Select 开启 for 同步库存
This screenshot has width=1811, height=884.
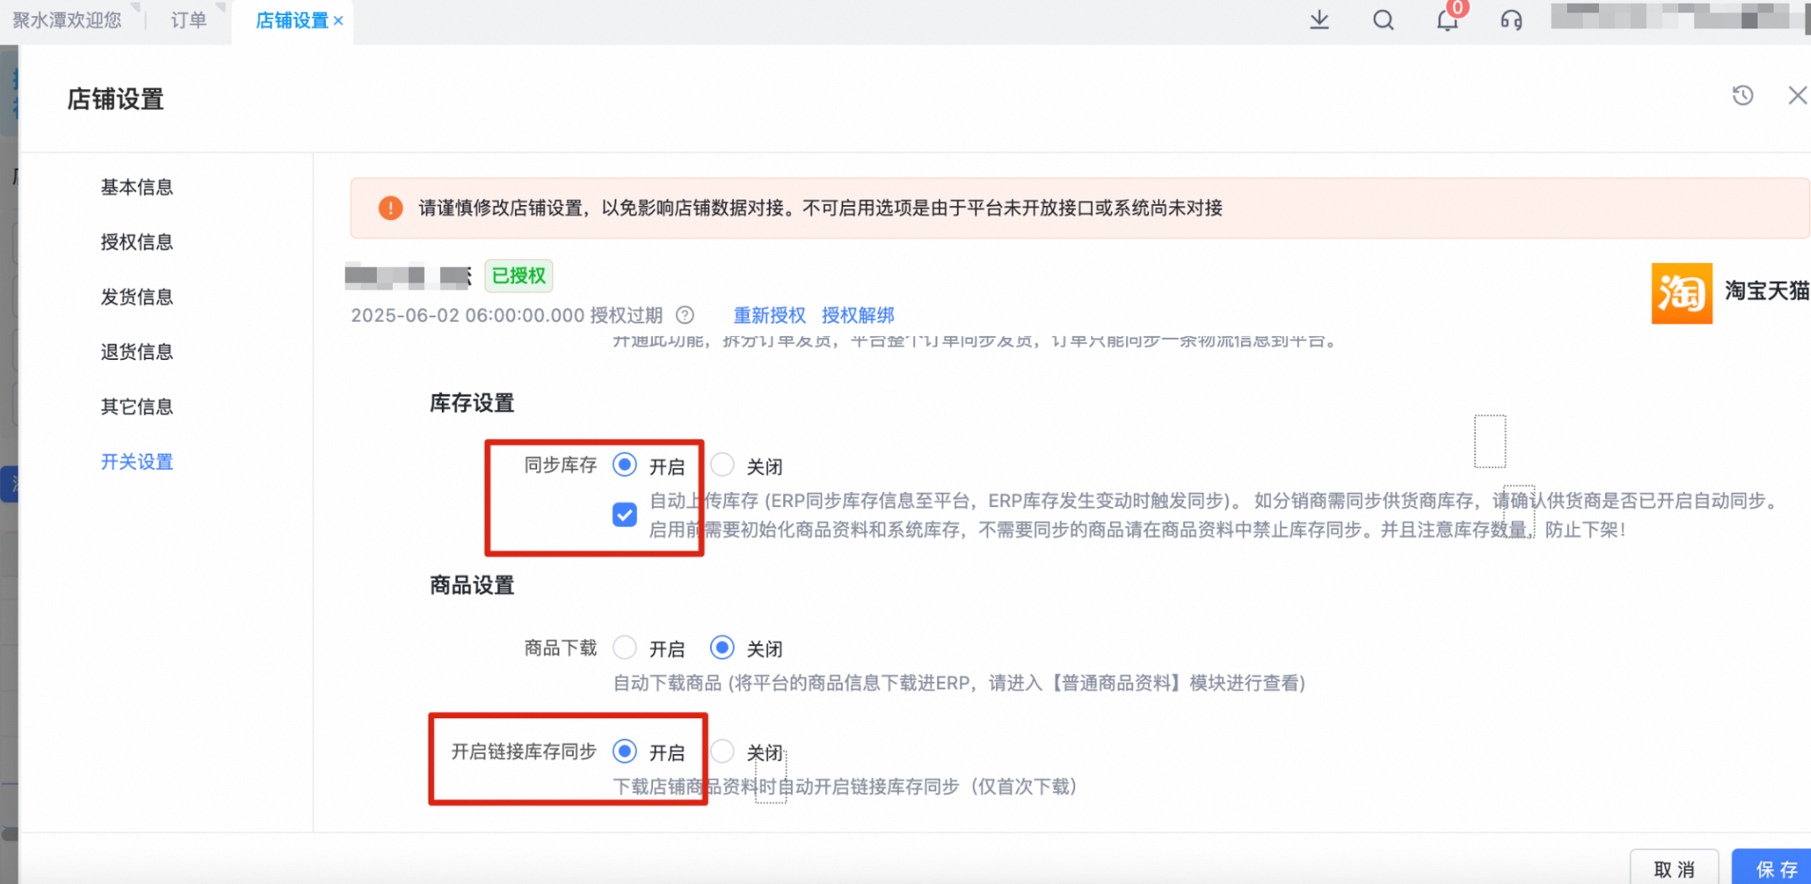point(624,465)
